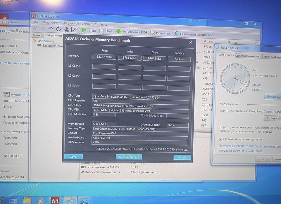281x204 pixels.
Task: Click the Up arrow icon in AIDA64 toolbar
Action: point(51,29)
